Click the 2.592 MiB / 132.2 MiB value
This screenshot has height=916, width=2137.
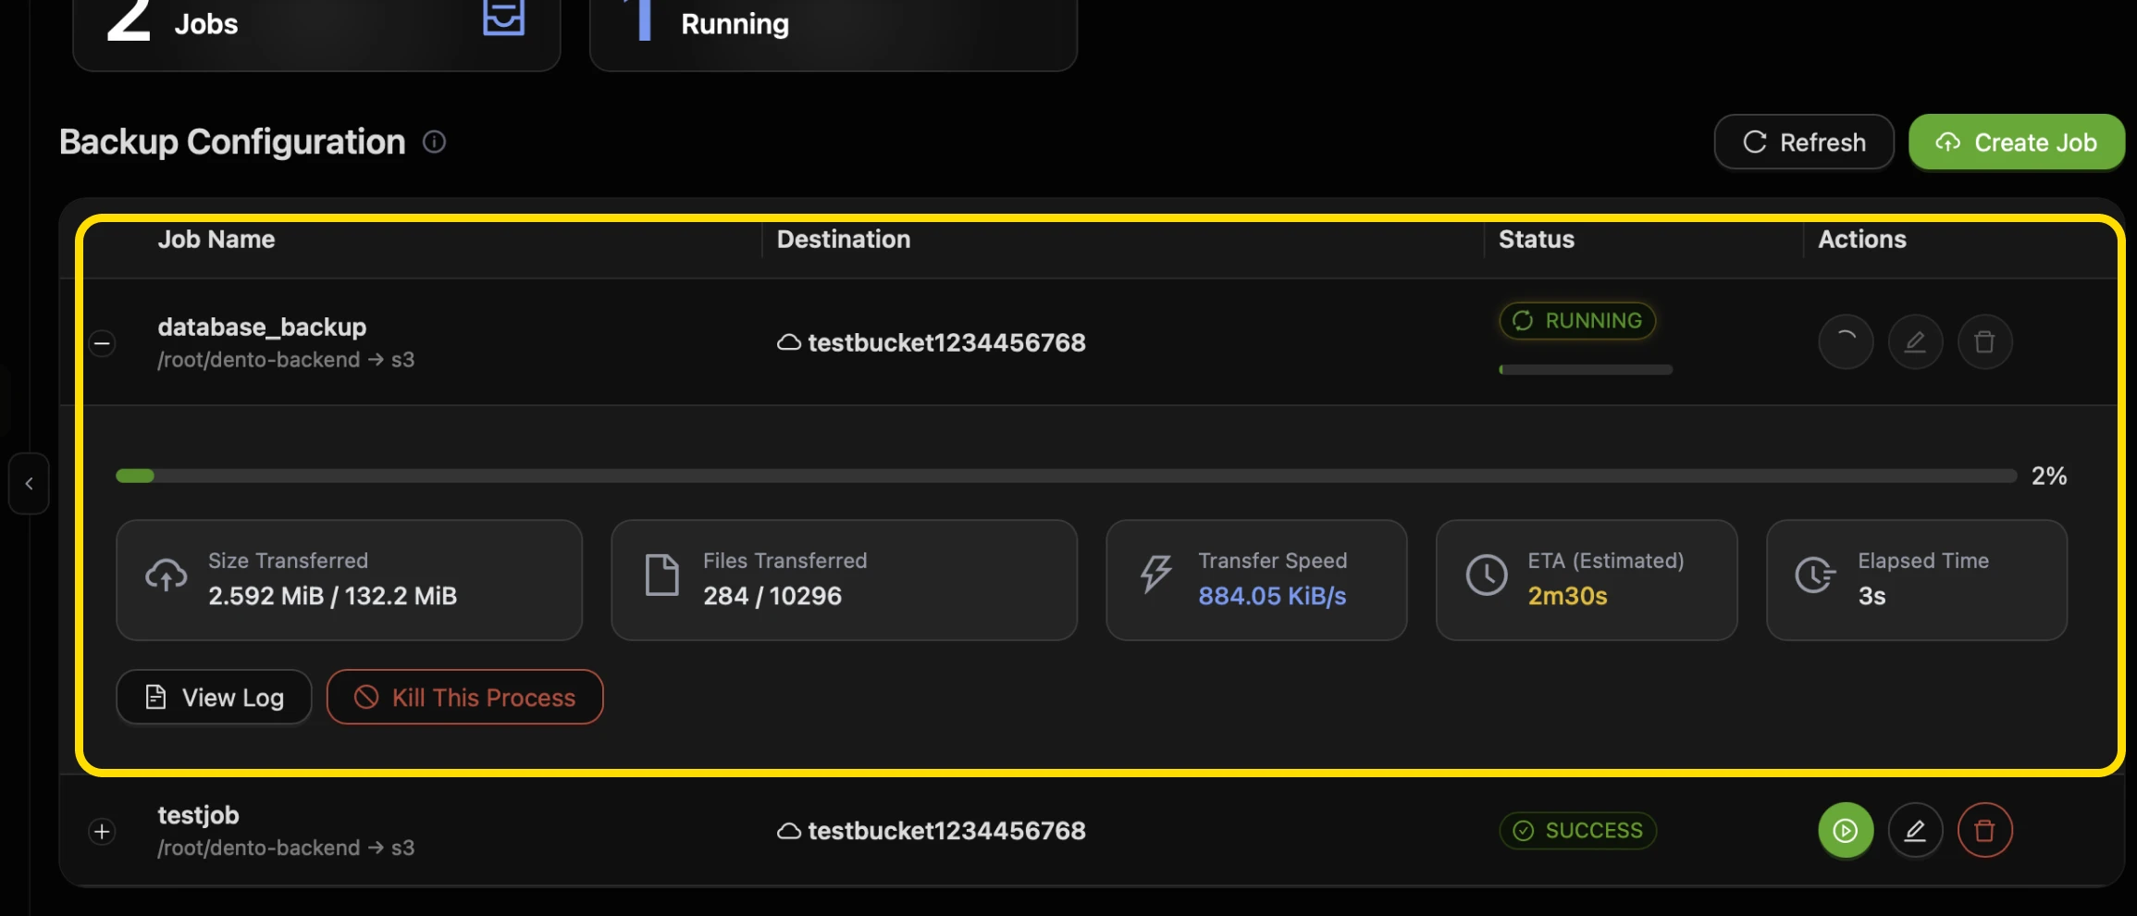point(333,596)
